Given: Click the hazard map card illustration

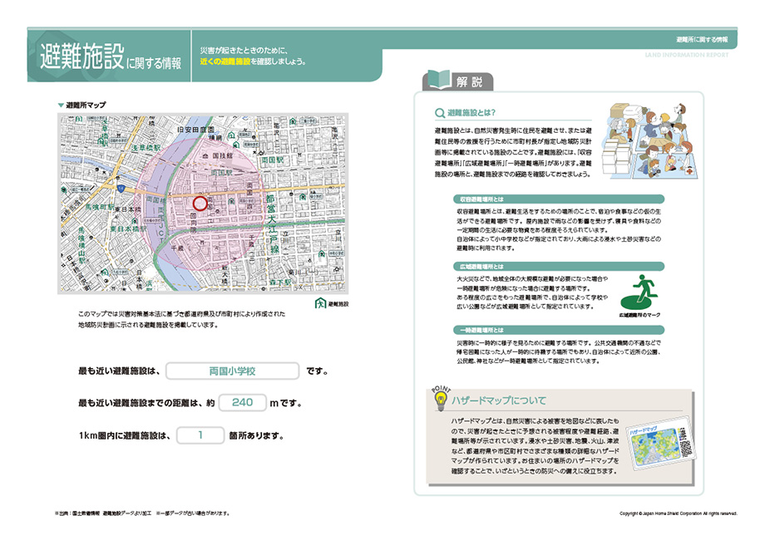Looking at the screenshot, I should (660, 441).
